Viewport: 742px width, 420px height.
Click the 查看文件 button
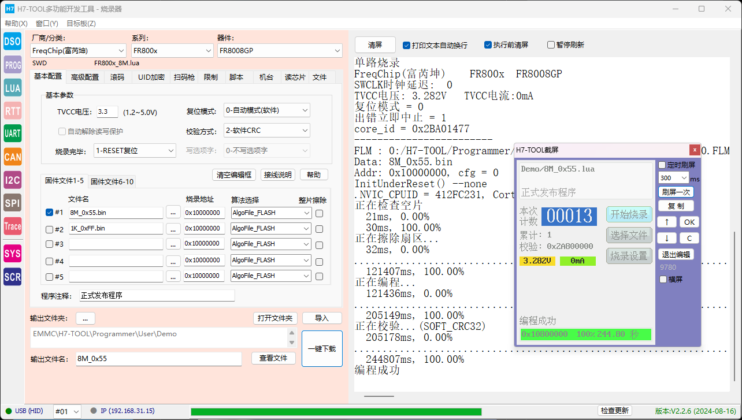coord(273,358)
